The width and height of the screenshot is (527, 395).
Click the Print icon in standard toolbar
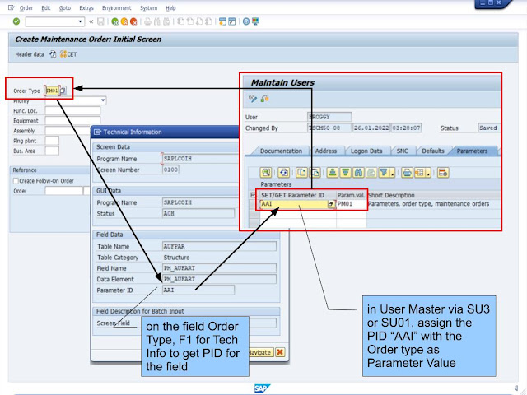(147, 21)
